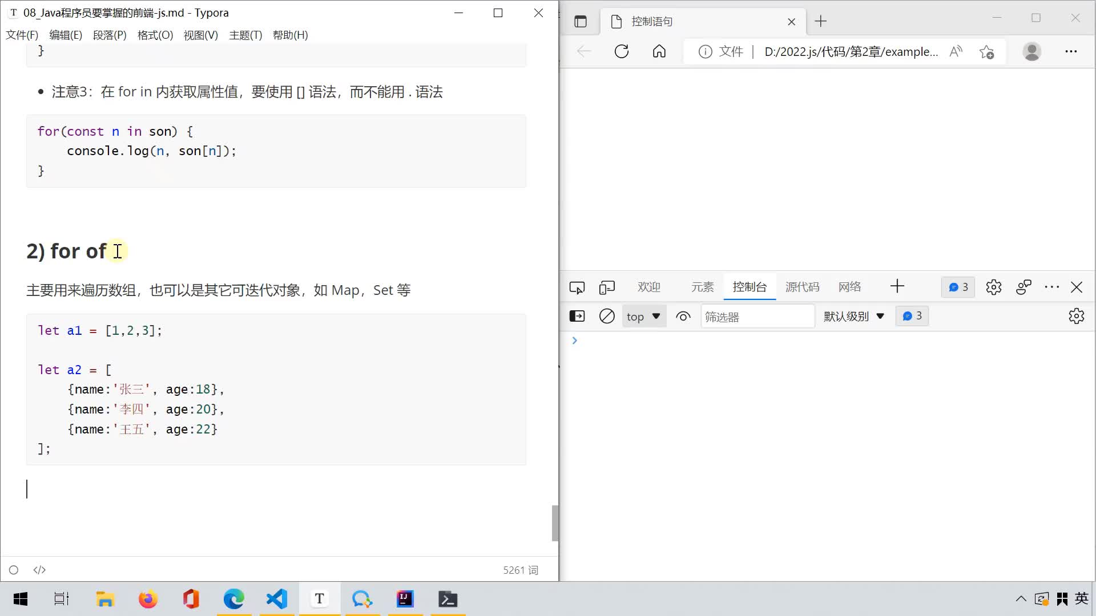Open Microsoft Office from taskbar

tap(191, 599)
